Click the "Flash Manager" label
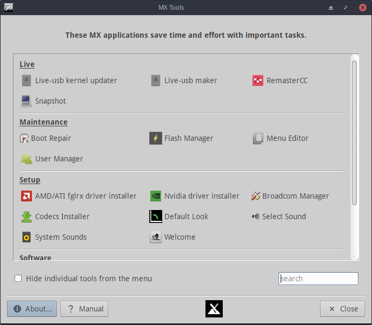 (x=189, y=138)
